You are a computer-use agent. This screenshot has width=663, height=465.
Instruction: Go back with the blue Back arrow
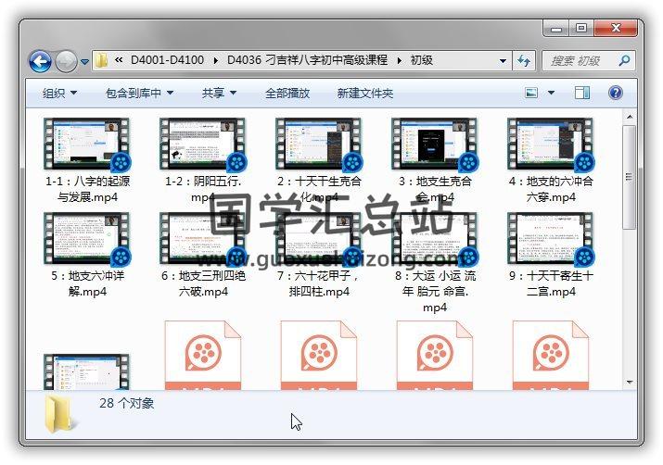(40, 62)
